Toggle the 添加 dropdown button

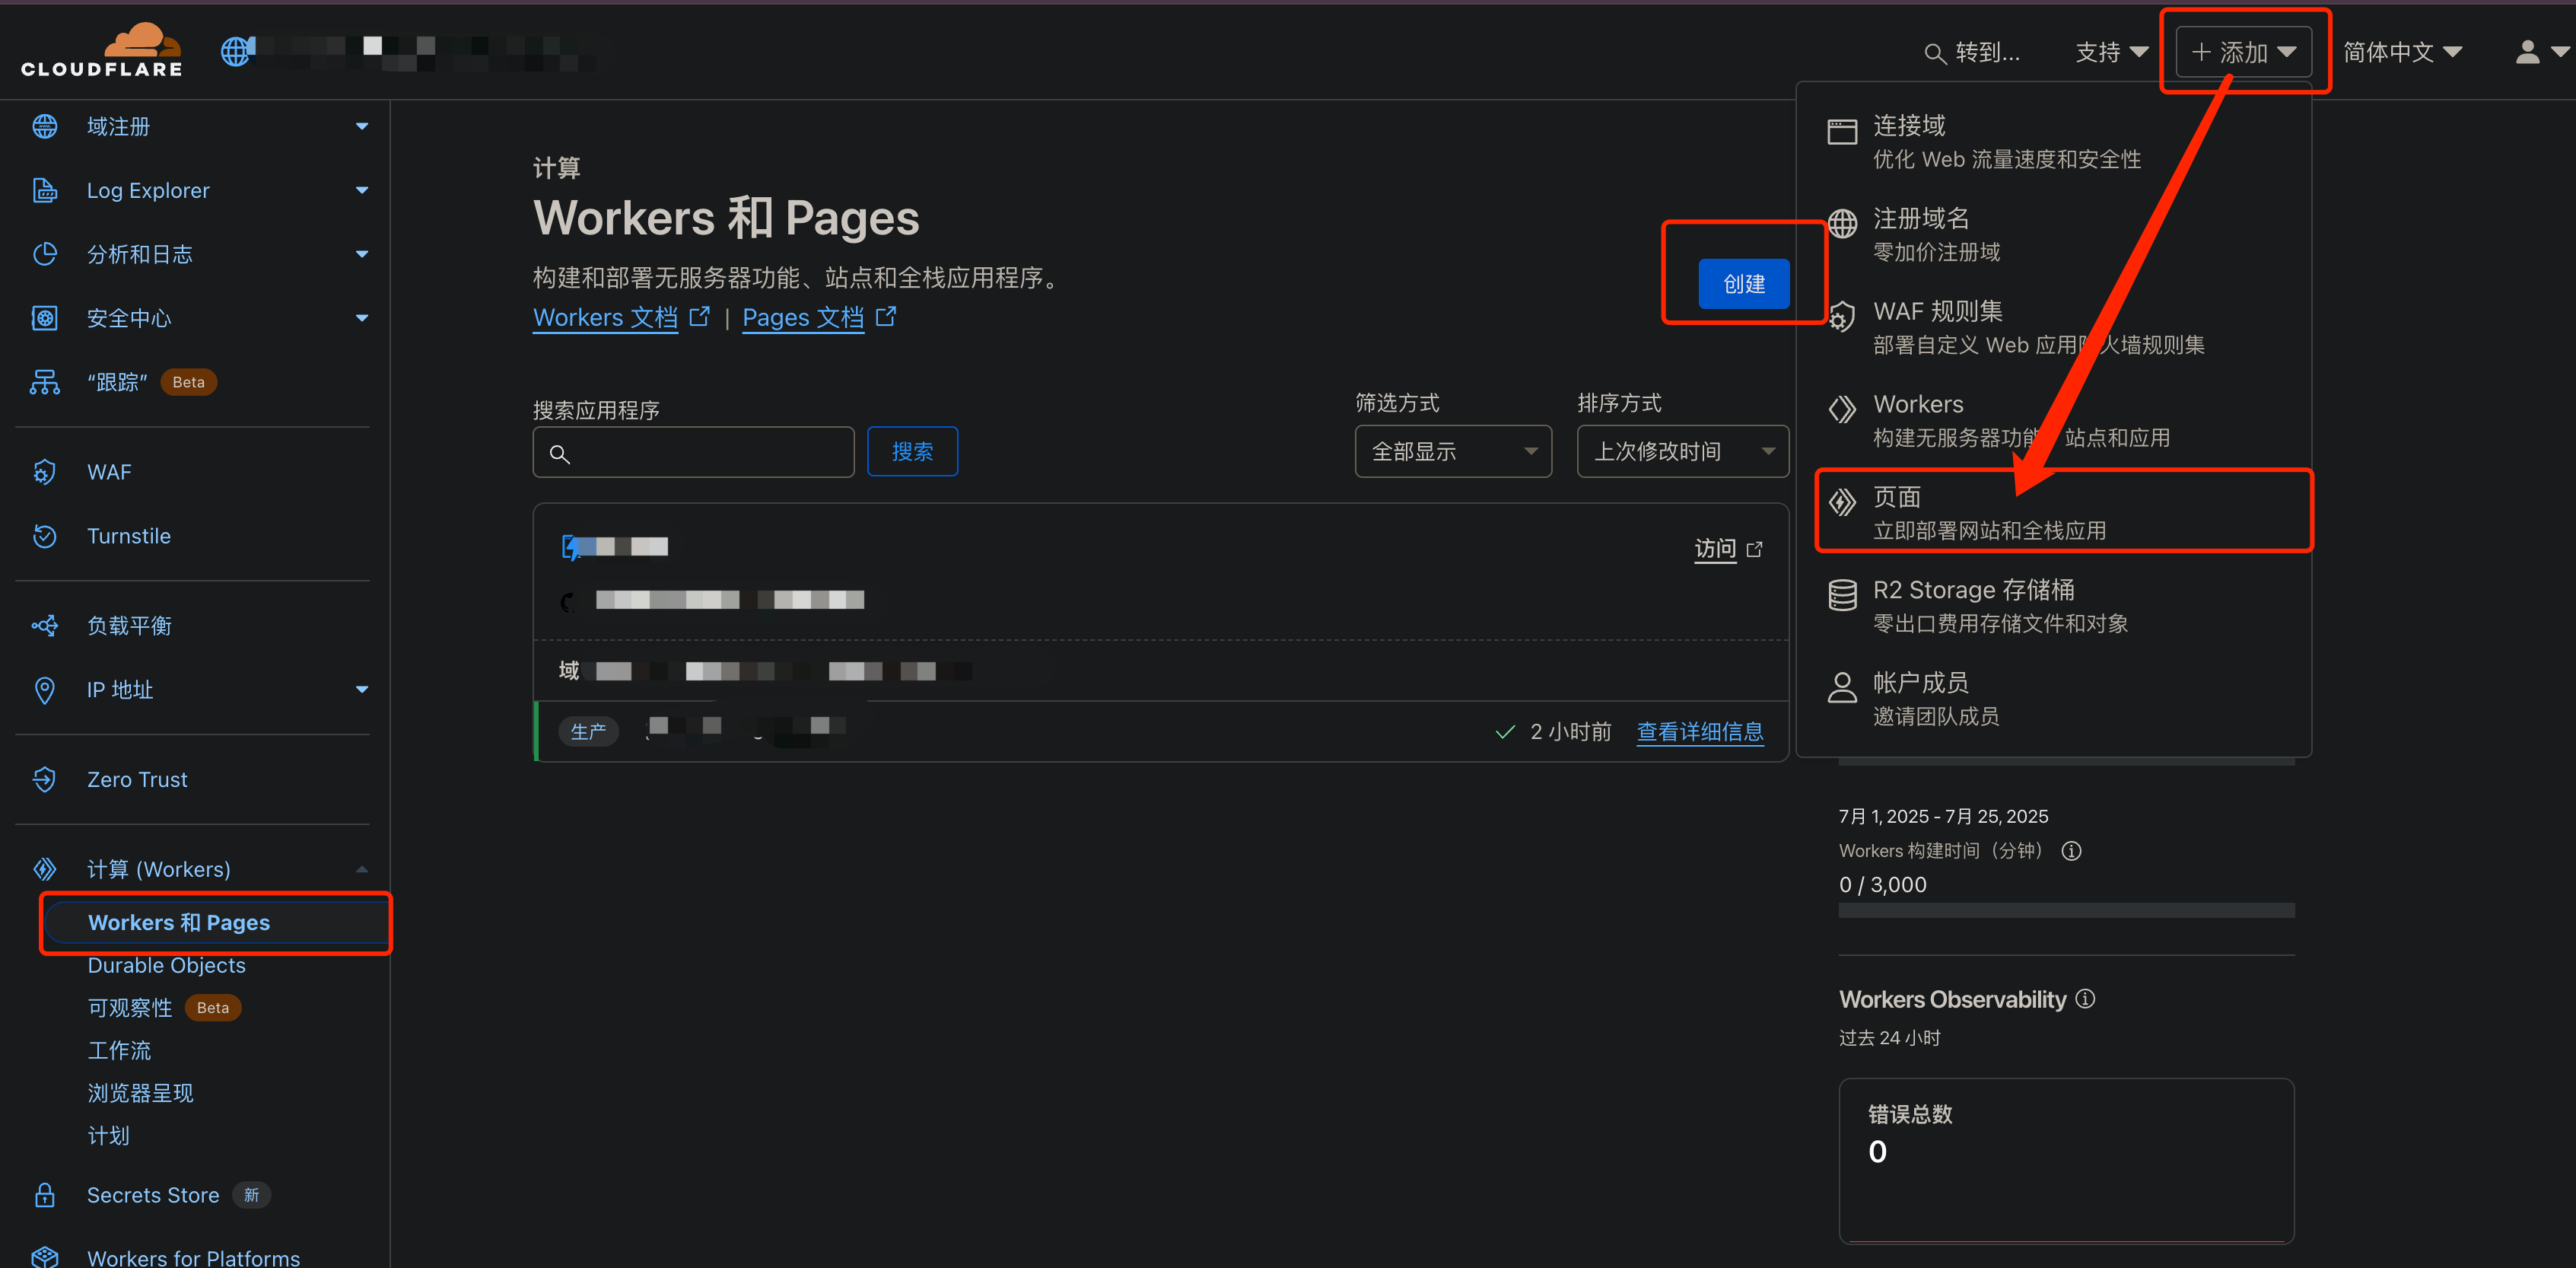pos(2244,52)
